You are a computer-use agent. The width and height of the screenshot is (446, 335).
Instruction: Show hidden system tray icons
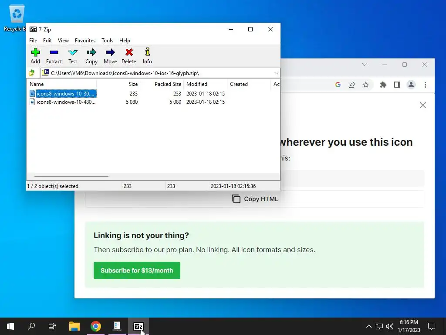pos(368,326)
